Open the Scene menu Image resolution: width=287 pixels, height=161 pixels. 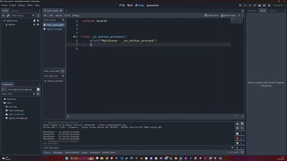point(4,5)
